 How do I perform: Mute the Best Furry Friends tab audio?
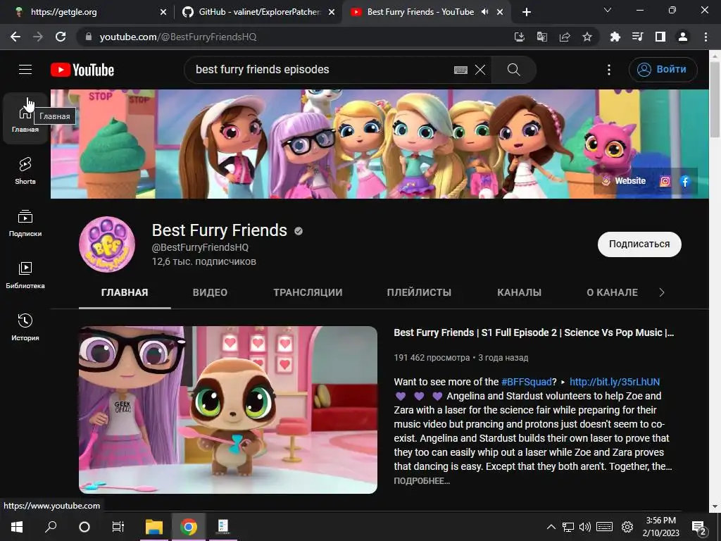pos(484,12)
